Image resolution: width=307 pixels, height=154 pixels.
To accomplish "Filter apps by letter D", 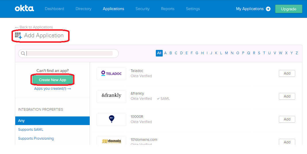I will tap(181, 53).
